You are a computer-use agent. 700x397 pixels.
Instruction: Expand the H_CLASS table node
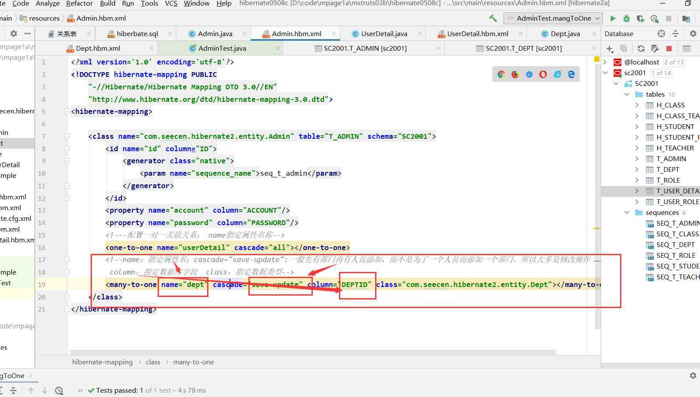[x=637, y=105]
